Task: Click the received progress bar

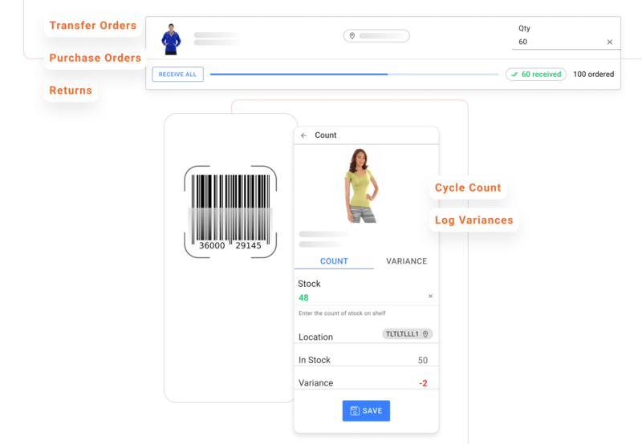Action: (x=354, y=75)
